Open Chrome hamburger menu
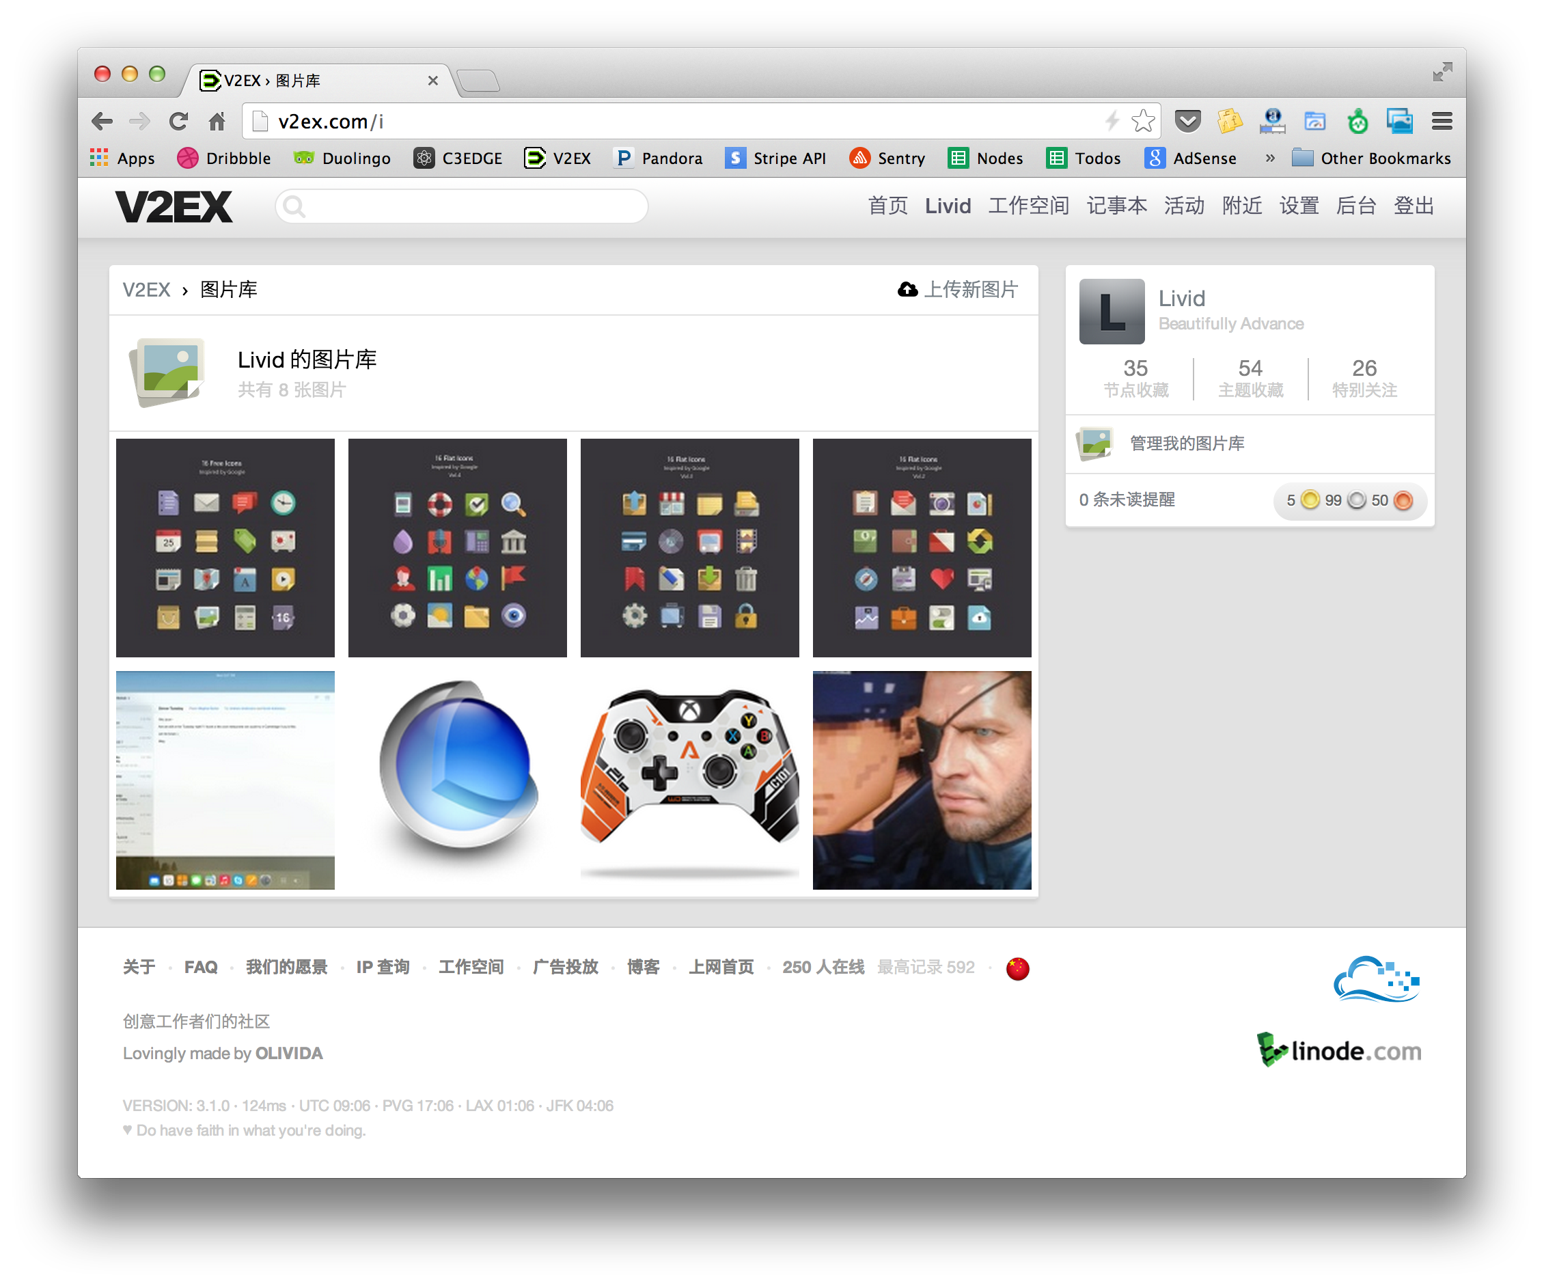Image resolution: width=1544 pixels, height=1286 pixels. [1442, 120]
